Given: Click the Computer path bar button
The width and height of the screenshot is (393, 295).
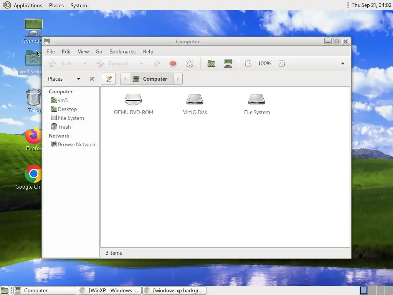Looking at the screenshot, I should (151, 79).
